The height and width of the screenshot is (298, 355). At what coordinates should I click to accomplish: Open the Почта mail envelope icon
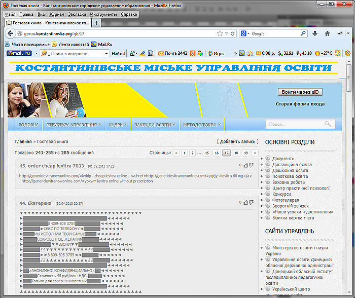[x=161, y=53]
